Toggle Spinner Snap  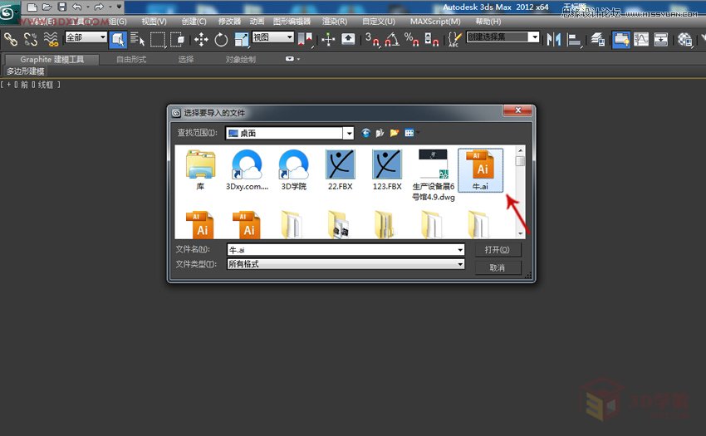[x=431, y=40]
